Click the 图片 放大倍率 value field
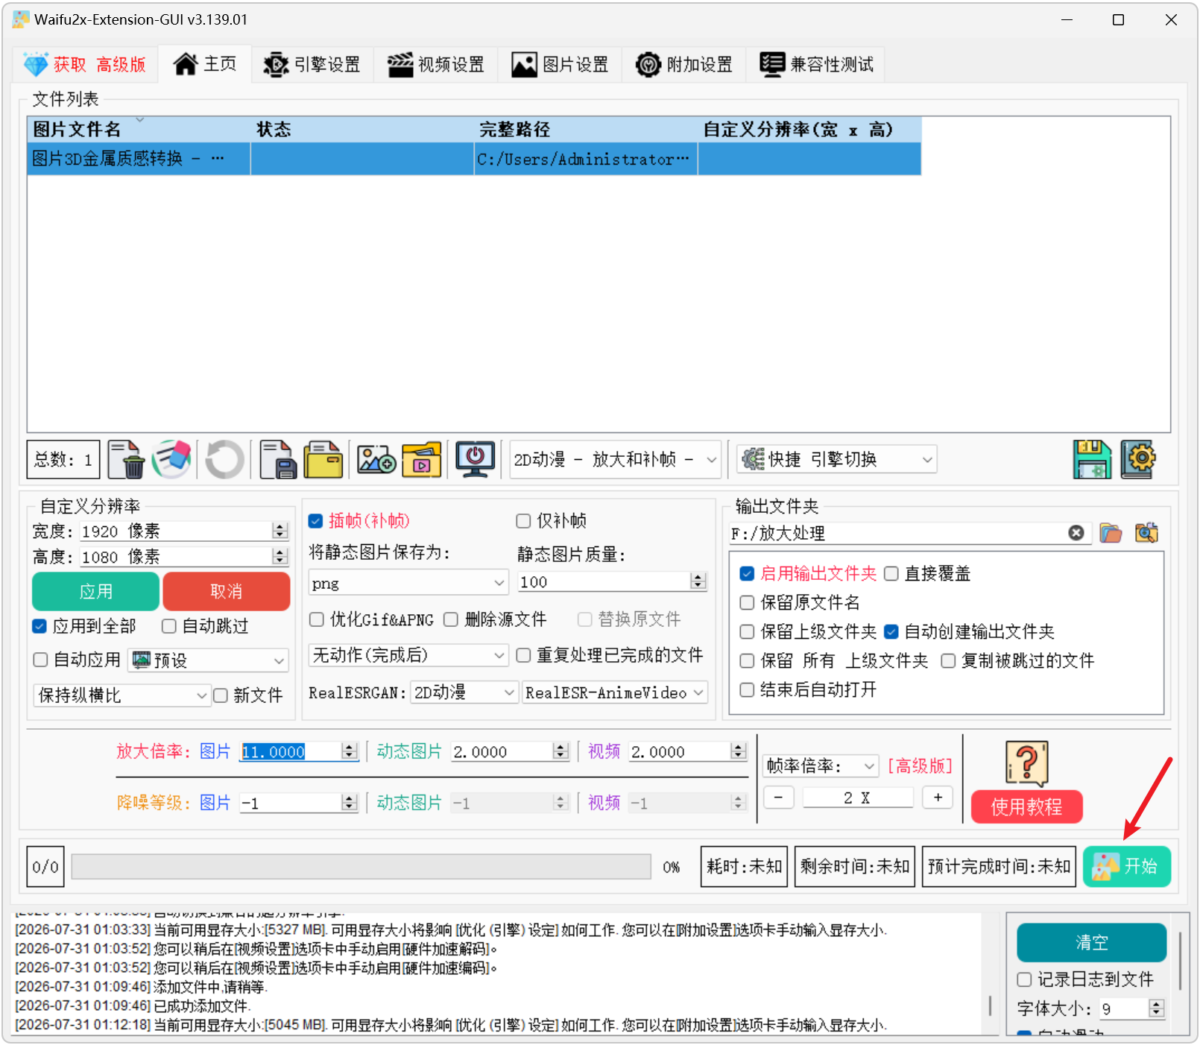The height and width of the screenshot is (1045, 1200). (x=299, y=752)
